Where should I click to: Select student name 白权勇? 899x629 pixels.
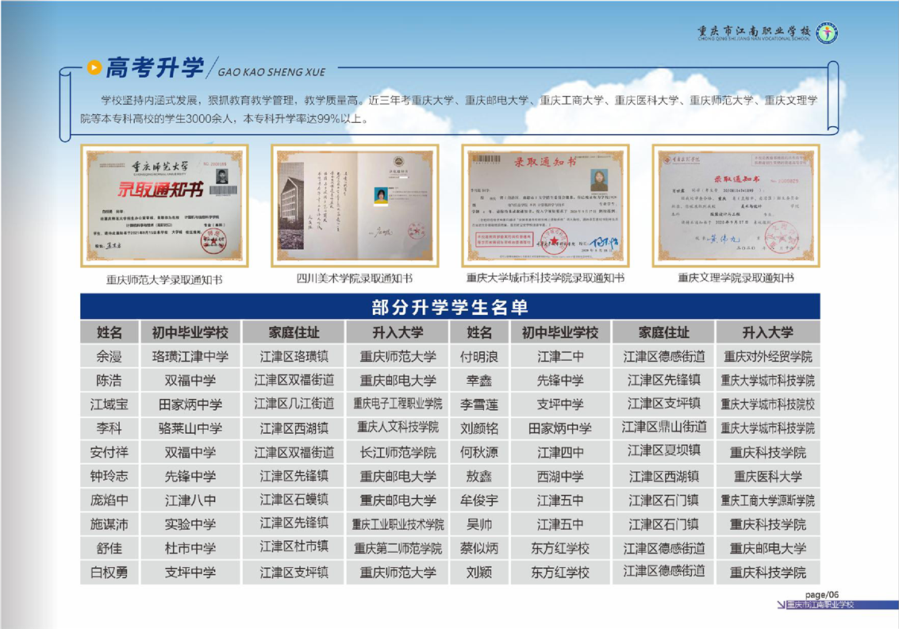(109, 572)
